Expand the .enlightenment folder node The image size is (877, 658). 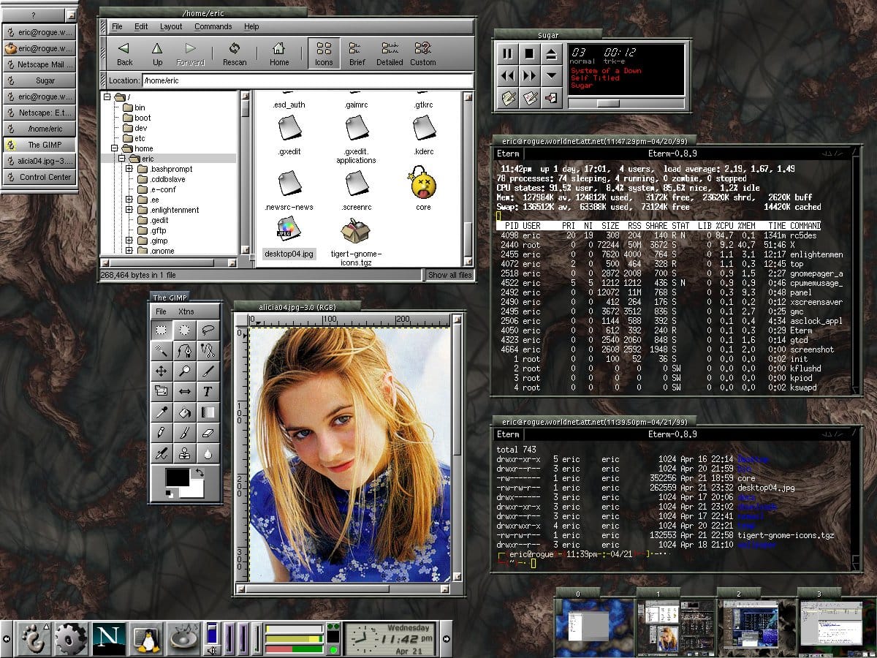(x=129, y=210)
